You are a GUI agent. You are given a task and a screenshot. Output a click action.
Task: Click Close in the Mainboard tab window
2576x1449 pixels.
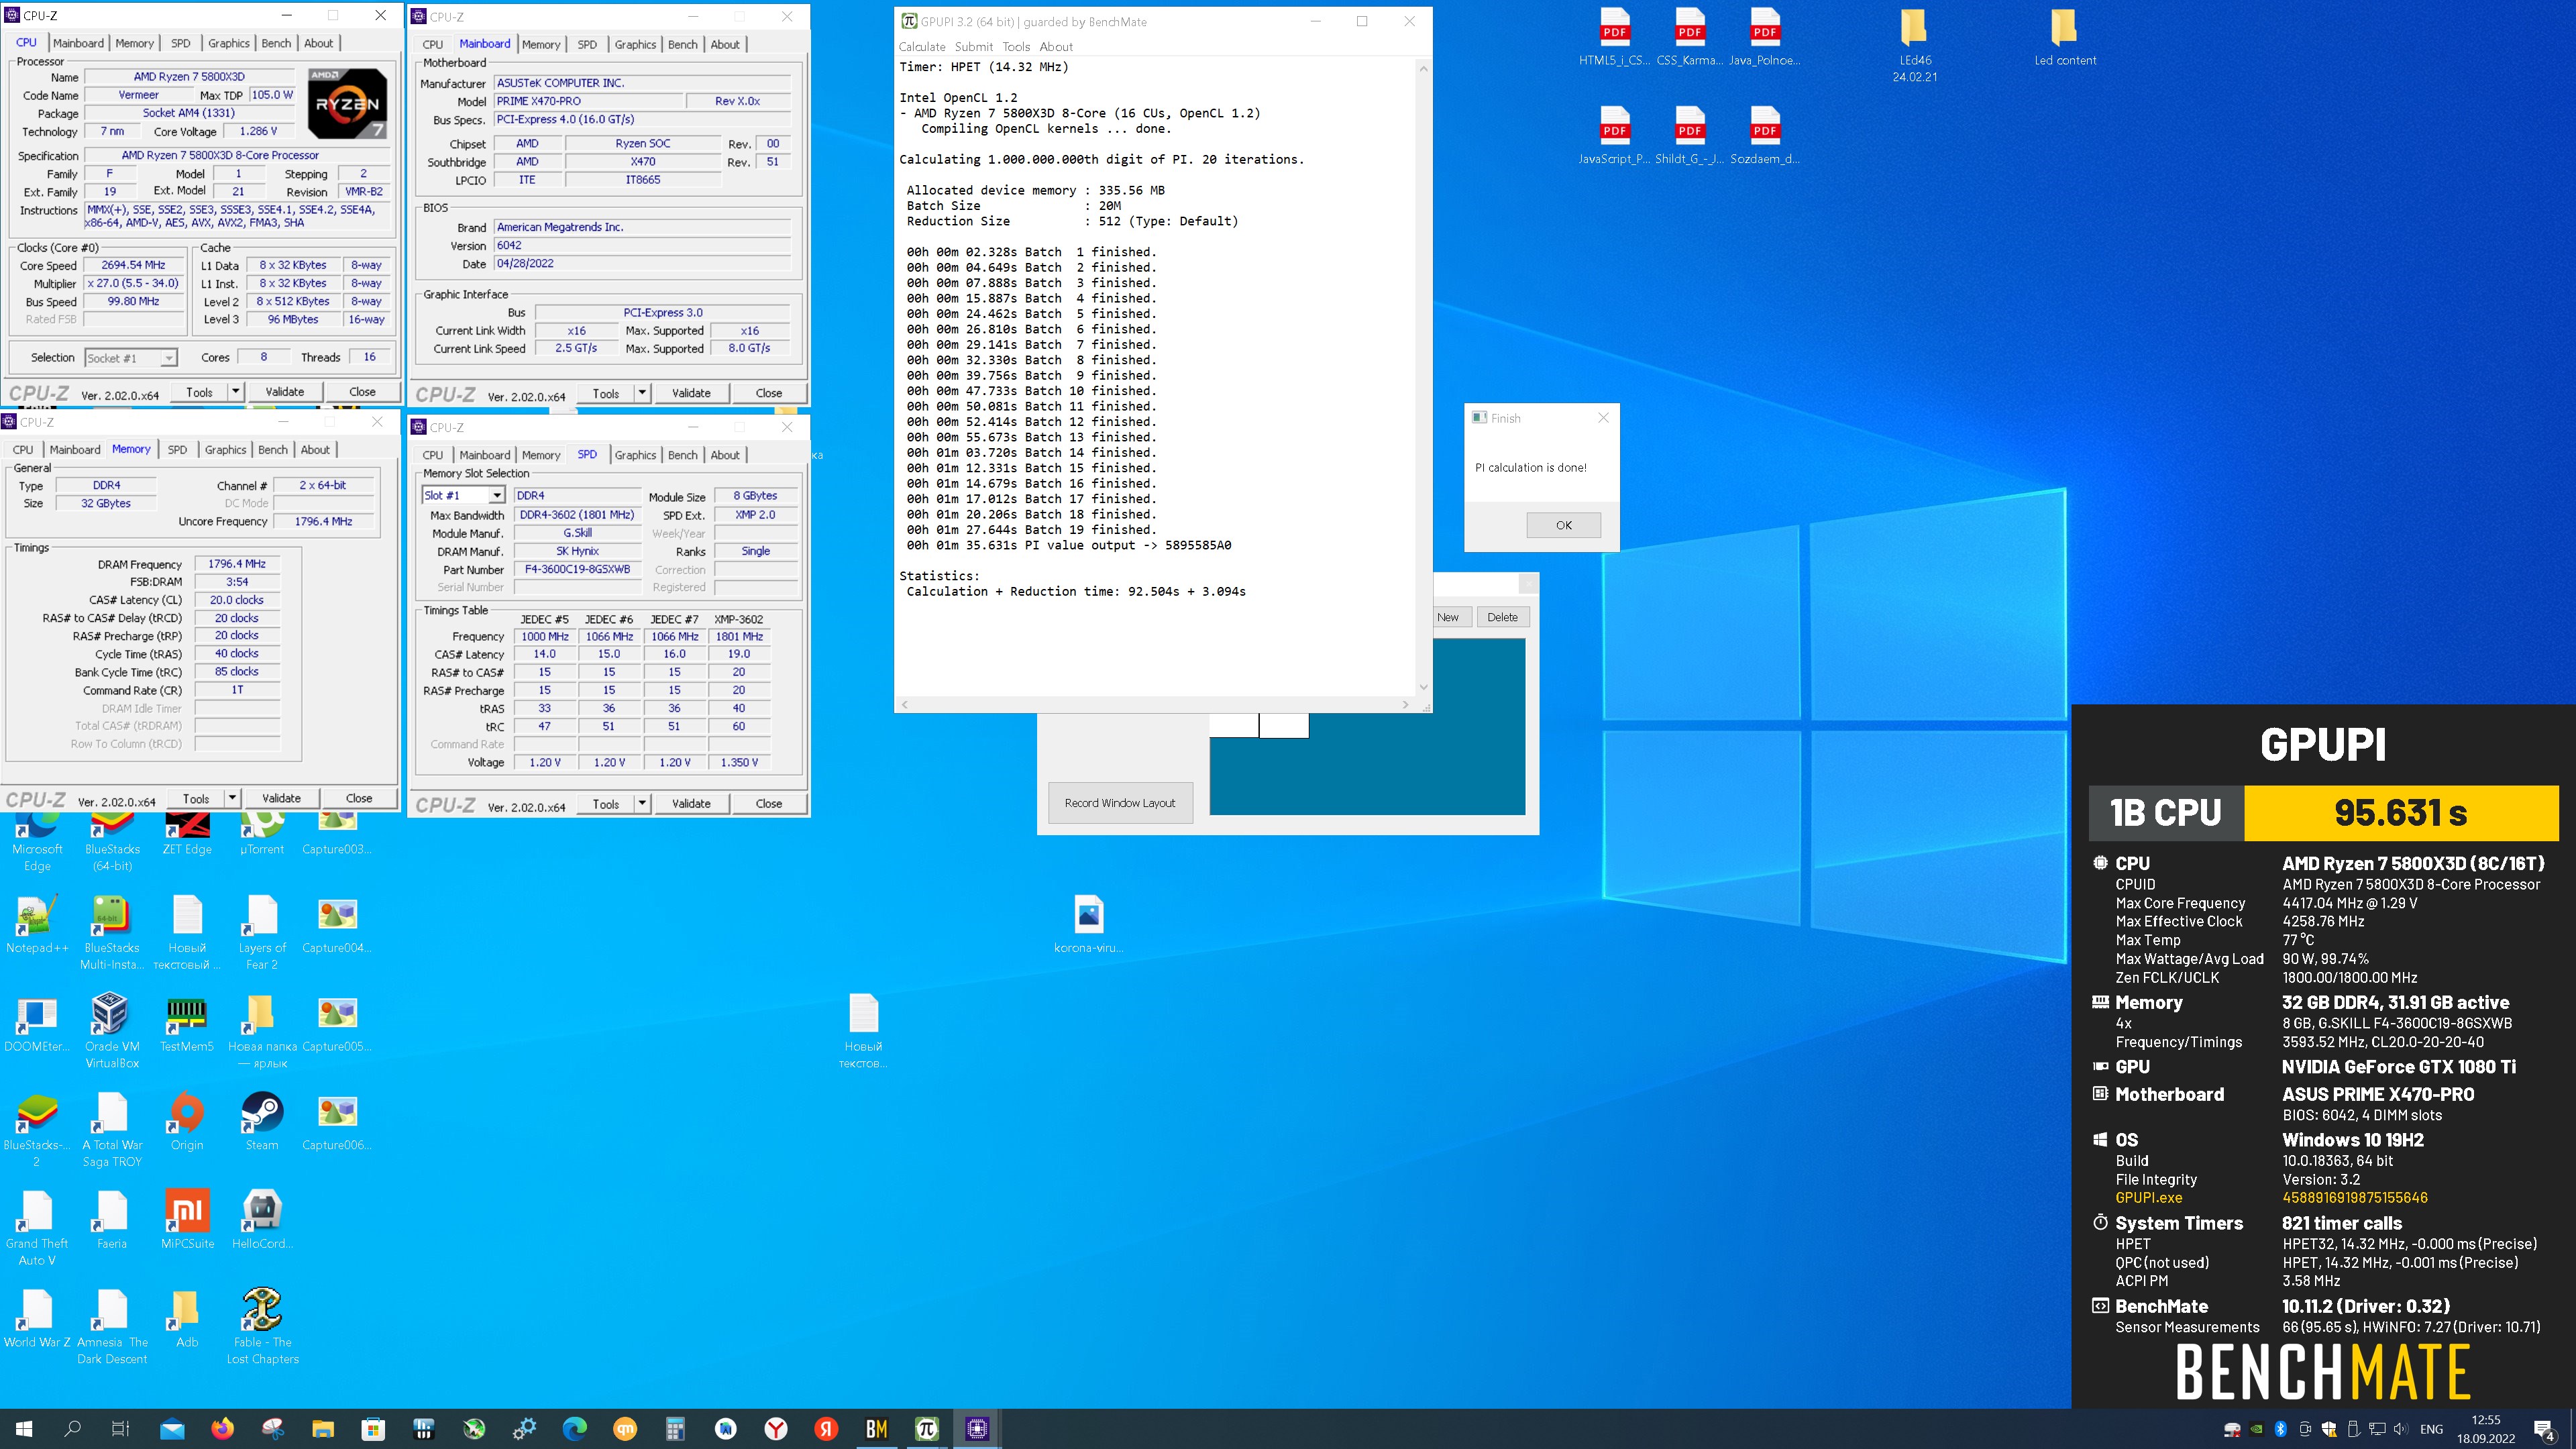(769, 393)
